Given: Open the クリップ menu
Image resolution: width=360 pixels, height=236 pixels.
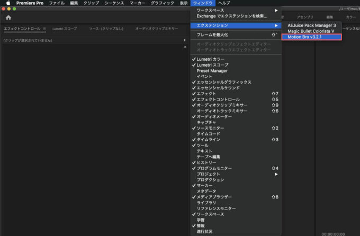Looking at the screenshot, I should tap(91, 3).
